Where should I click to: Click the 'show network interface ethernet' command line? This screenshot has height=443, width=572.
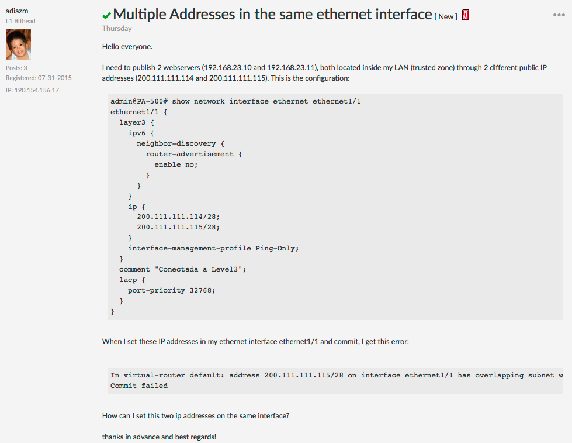pyautogui.click(x=235, y=101)
